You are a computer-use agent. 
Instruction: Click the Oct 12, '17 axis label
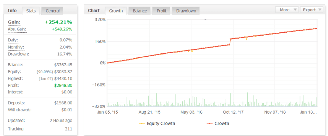coord(233,112)
